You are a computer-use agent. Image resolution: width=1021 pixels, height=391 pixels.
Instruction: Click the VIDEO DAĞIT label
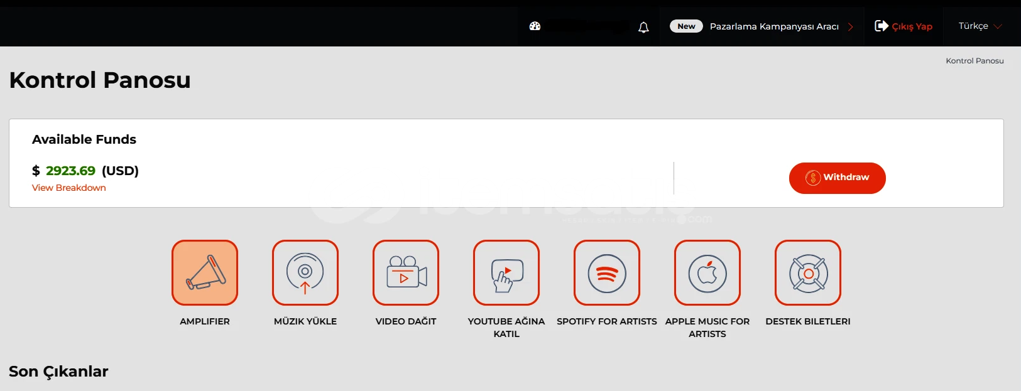tap(406, 321)
